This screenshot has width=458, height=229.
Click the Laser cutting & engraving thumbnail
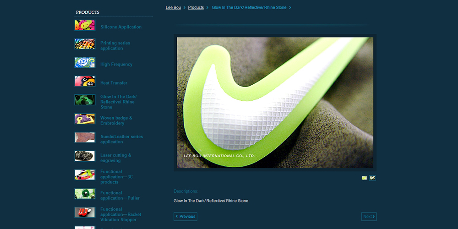pos(85,156)
